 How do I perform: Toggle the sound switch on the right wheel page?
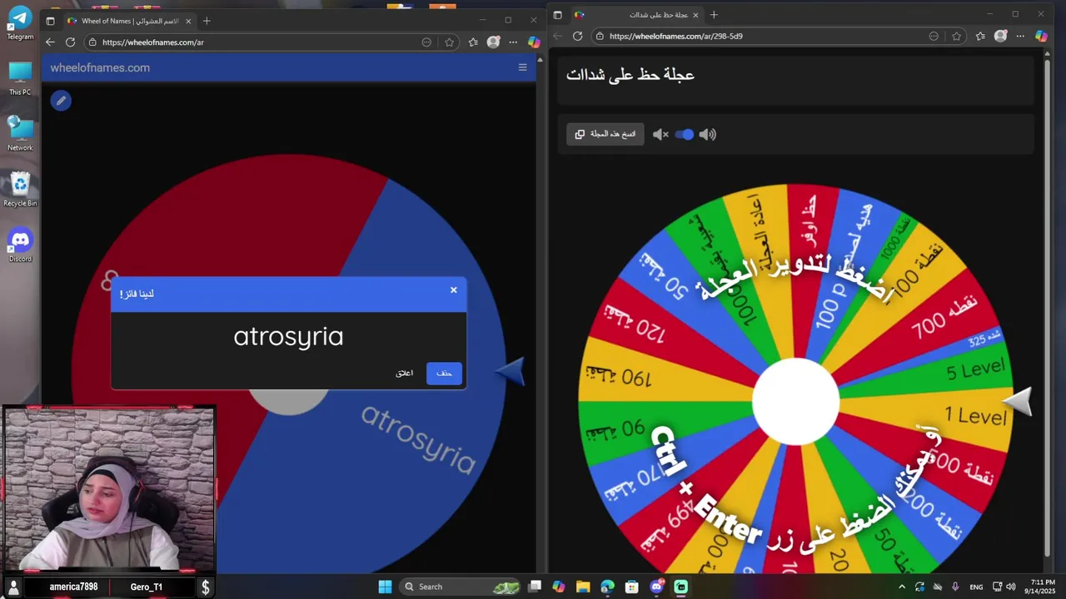[684, 134]
